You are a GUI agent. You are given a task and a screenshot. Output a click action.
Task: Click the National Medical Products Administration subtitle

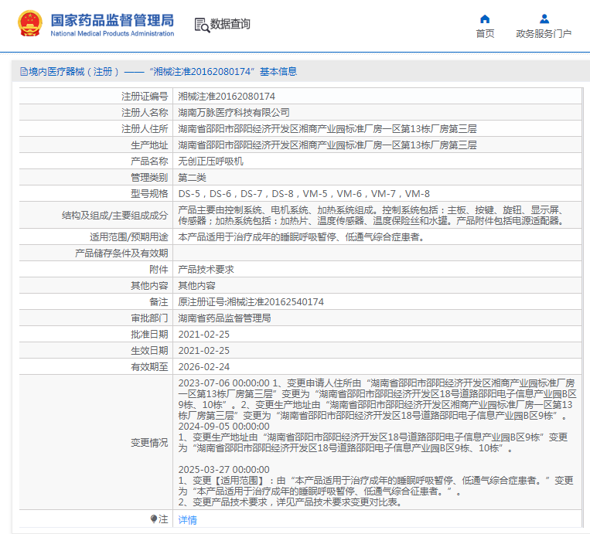pyautogui.click(x=112, y=34)
